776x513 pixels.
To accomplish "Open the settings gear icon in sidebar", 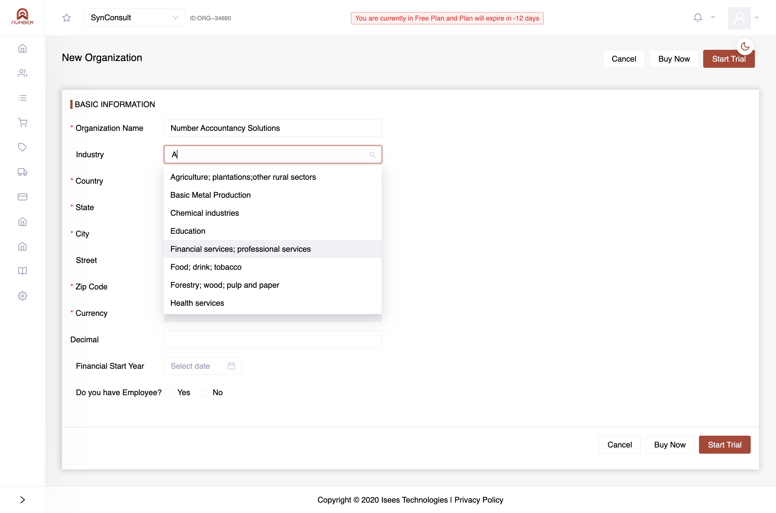I will [x=22, y=296].
